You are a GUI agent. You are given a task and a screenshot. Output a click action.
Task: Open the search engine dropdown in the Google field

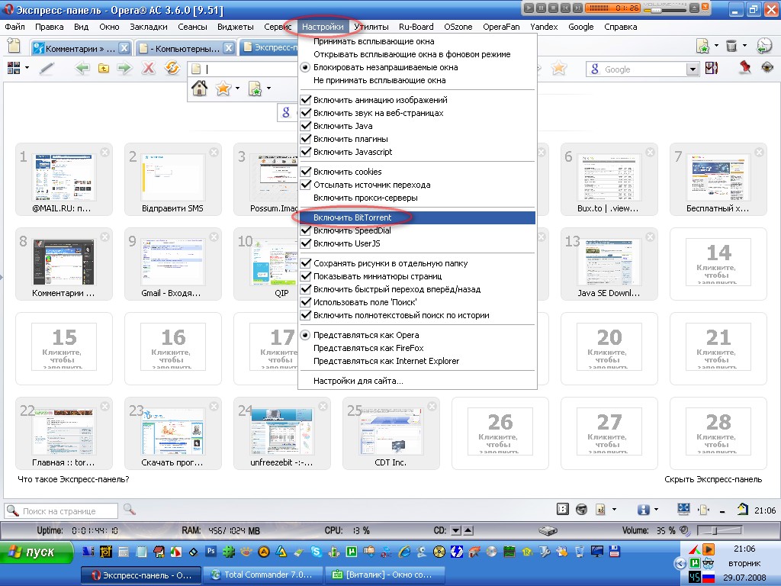[x=693, y=69]
